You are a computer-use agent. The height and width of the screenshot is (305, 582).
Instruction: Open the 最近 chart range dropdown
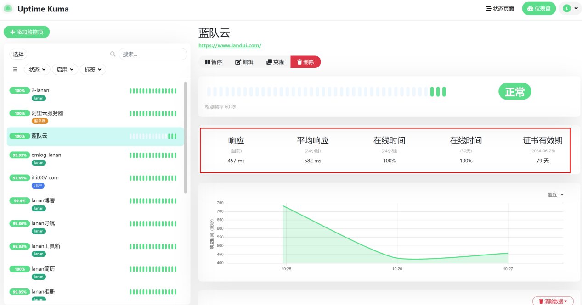[555, 195]
